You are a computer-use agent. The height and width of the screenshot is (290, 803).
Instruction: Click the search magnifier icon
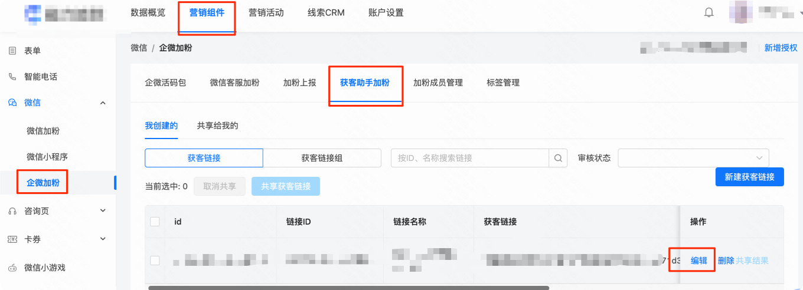pyautogui.click(x=558, y=158)
